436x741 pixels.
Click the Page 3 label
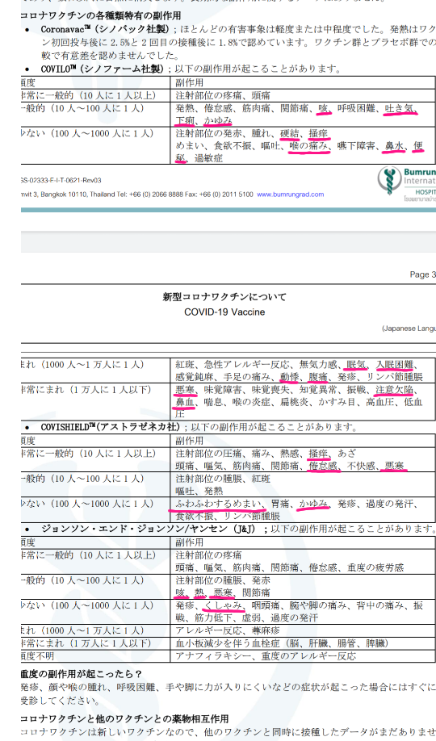423,274
